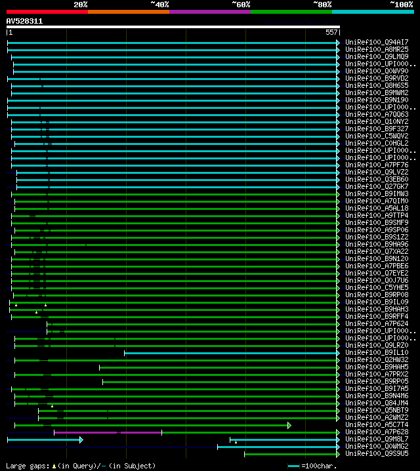Image resolution: width=420 pixels, height=471 pixels.
Task: Select the UniRef100_A7QQ63 label
Action: pyautogui.click(x=377, y=114)
